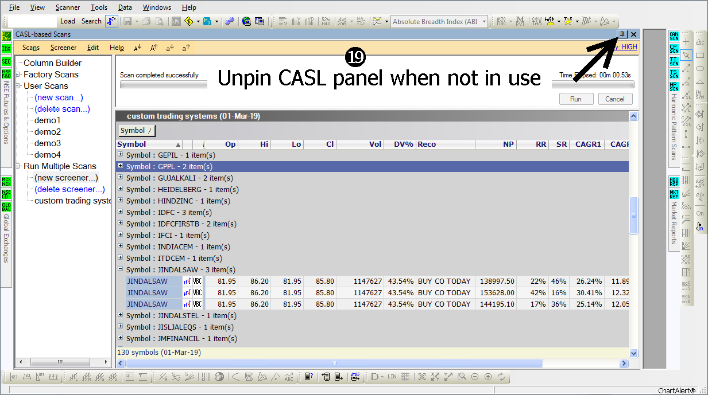Image resolution: width=708 pixels, height=395 pixels.
Task: Click the NP value 153628.00 cell
Action: [496, 293]
